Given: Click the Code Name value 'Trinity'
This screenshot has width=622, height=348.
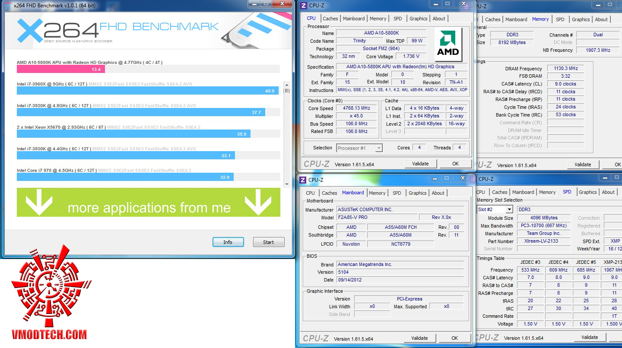Looking at the screenshot, I should coord(359,41).
